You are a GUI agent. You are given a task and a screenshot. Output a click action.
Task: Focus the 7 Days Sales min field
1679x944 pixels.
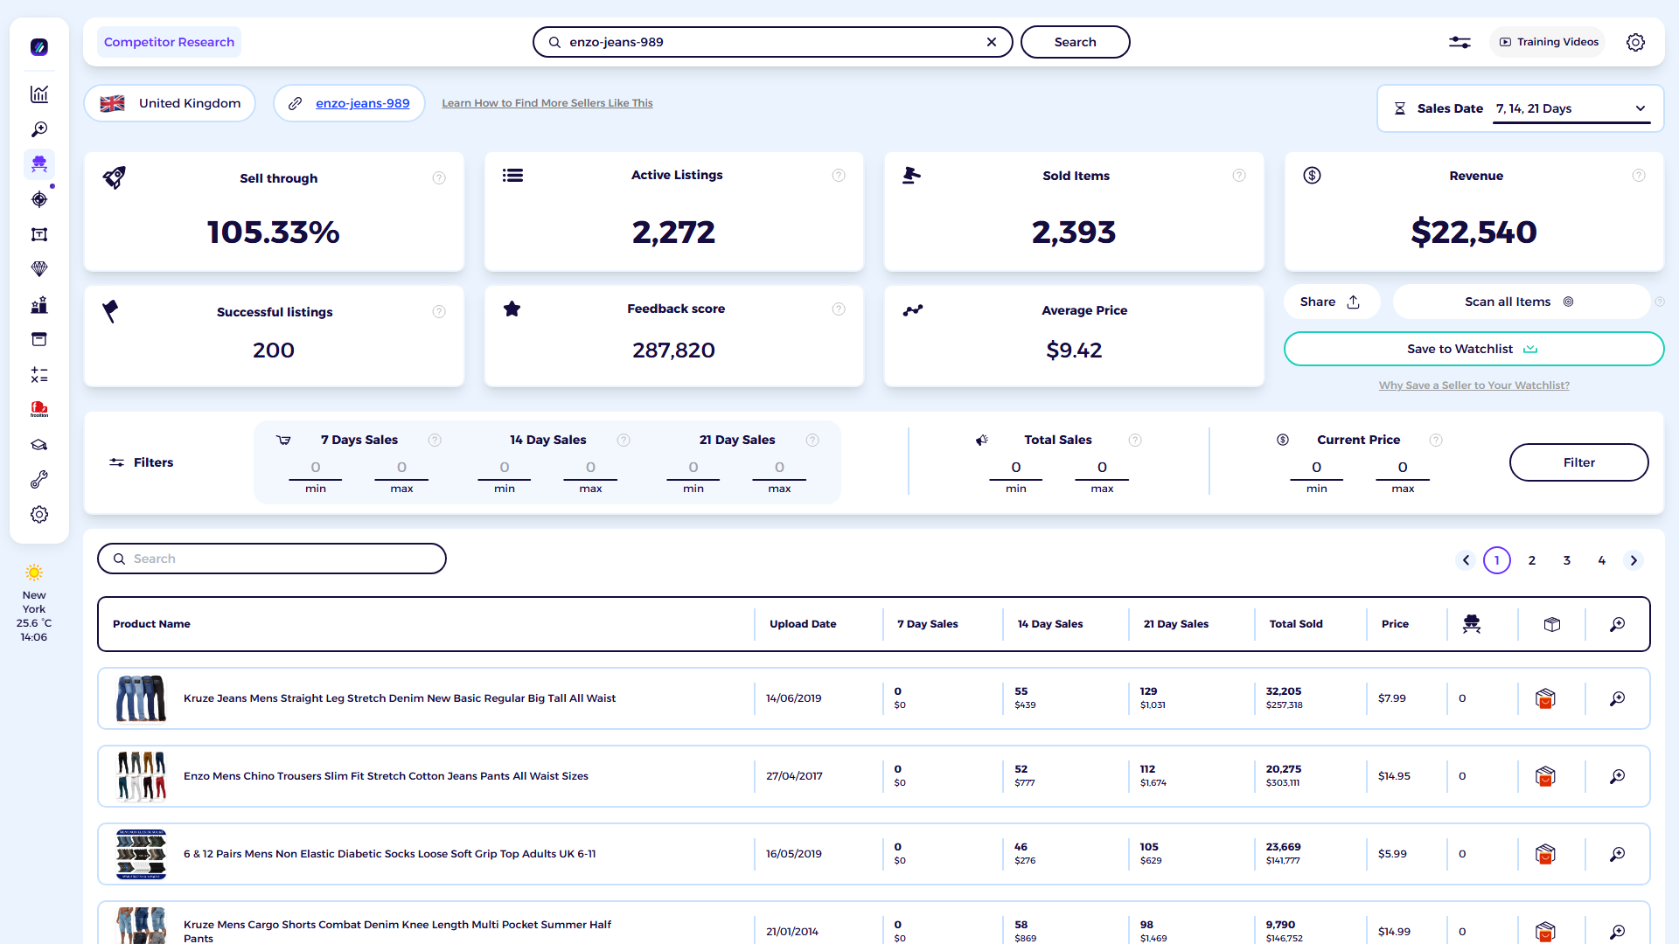coord(316,468)
